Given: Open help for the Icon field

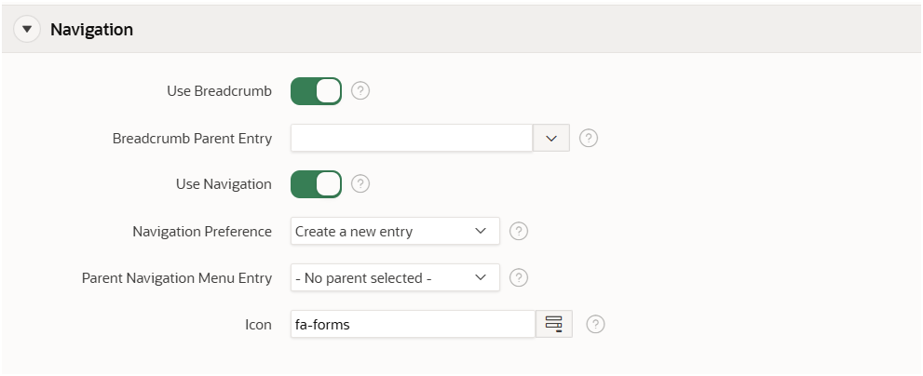Looking at the screenshot, I should coord(596,324).
